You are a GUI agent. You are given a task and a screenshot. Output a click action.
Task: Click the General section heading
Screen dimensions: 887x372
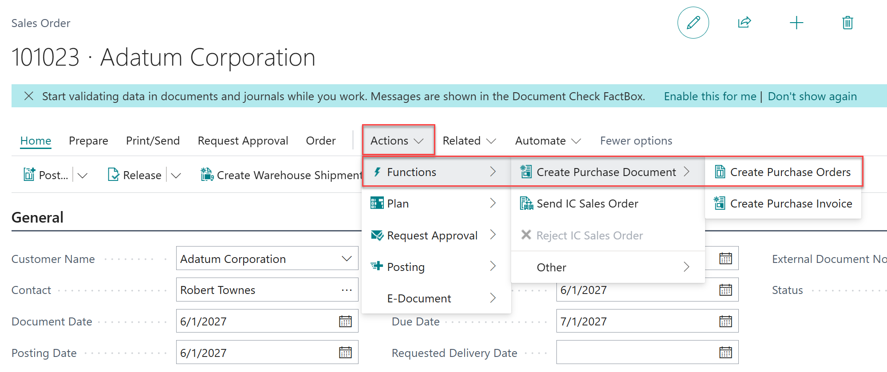pyautogui.click(x=37, y=217)
